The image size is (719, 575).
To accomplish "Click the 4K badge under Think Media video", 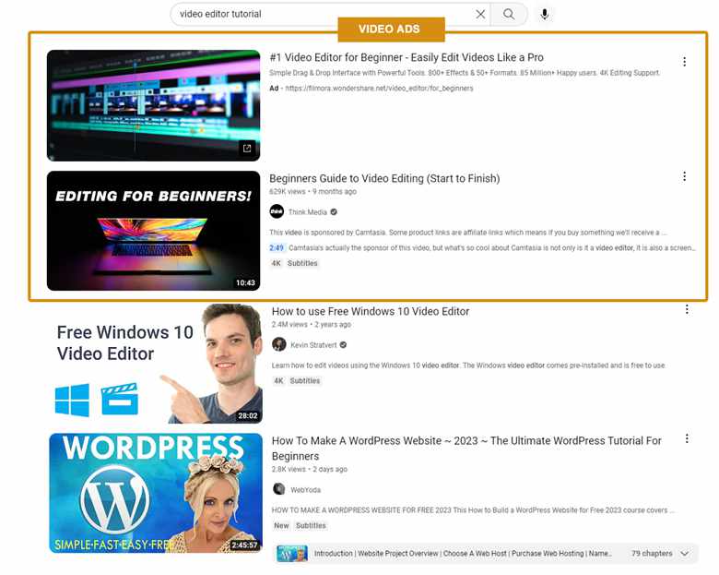I will [276, 263].
